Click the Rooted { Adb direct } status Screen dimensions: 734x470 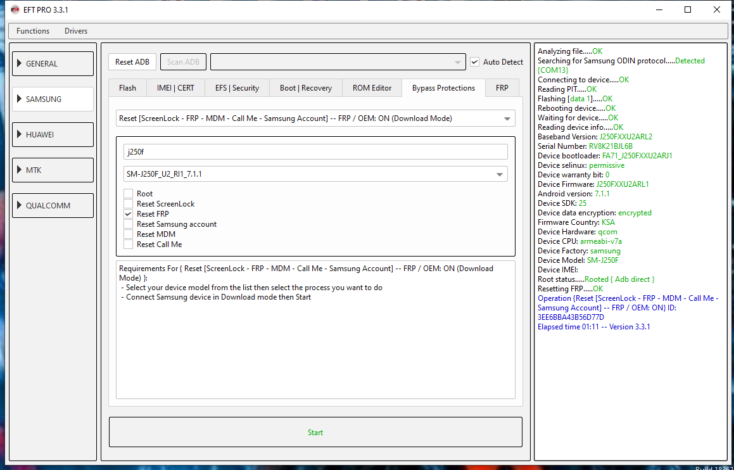[619, 279]
